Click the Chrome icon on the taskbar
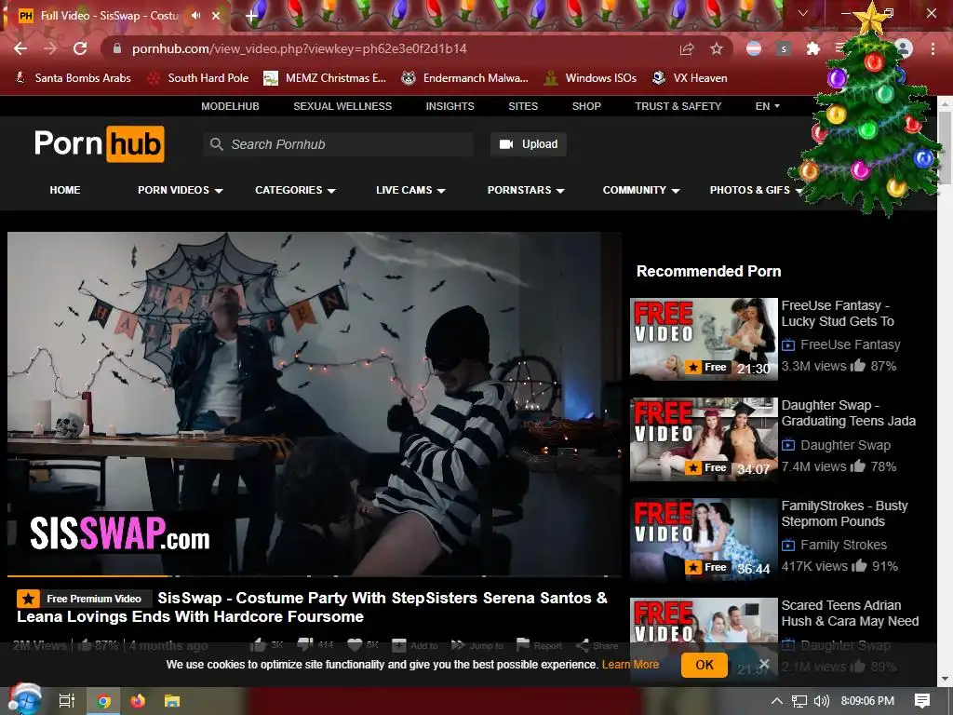Image resolution: width=953 pixels, height=715 pixels. coord(104,701)
